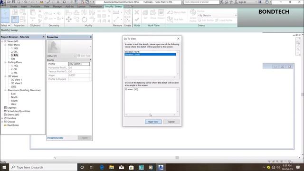Click the favorites star icon in info center
Viewport: 304px width, 171px height.
pyautogui.click(x=231, y=2)
